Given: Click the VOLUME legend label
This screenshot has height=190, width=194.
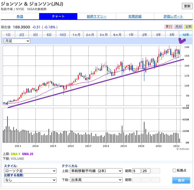Looking at the screenshot, I should (x=17, y=159).
